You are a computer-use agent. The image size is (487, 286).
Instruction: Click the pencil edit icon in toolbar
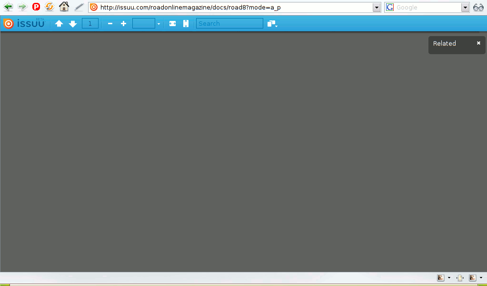(x=79, y=7)
